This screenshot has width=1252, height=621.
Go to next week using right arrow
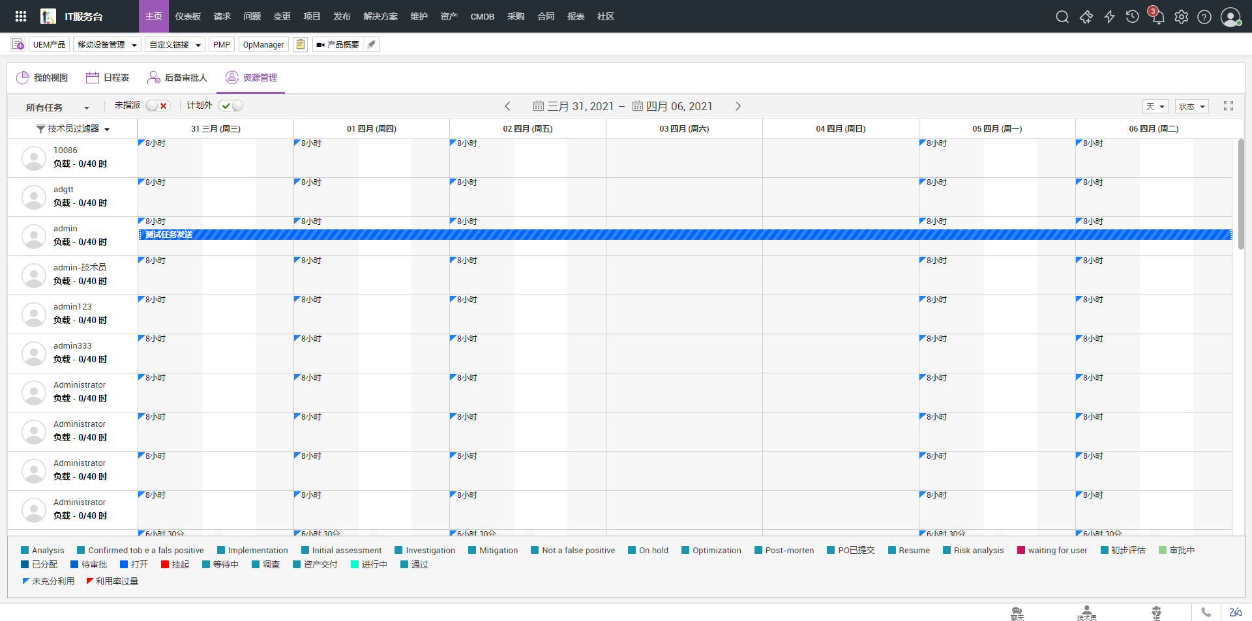pos(738,106)
